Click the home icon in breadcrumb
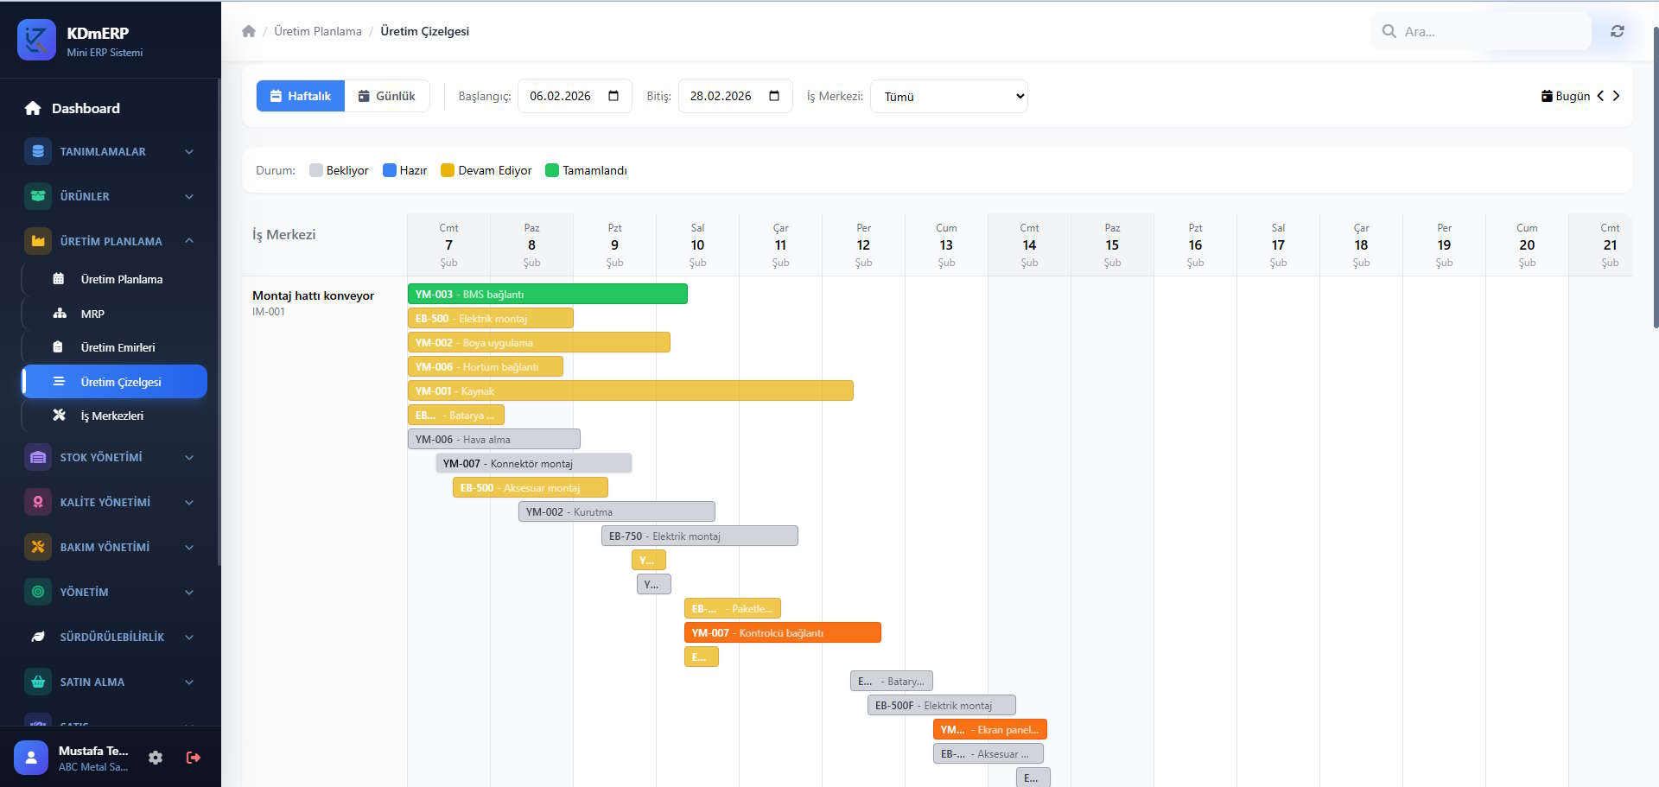This screenshot has width=1659, height=787. pyautogui.click(x=249, y=31)
